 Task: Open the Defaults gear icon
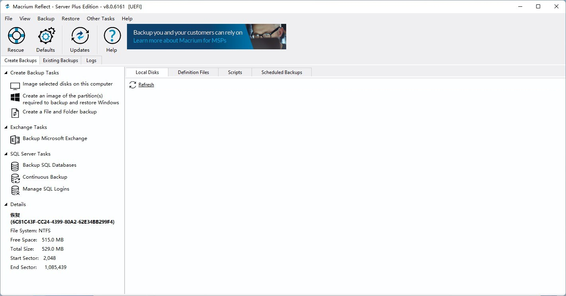[46, 36]
